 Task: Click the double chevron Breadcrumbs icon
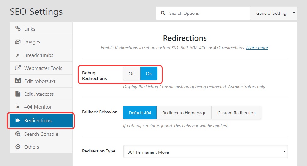(x=18, y=55)
